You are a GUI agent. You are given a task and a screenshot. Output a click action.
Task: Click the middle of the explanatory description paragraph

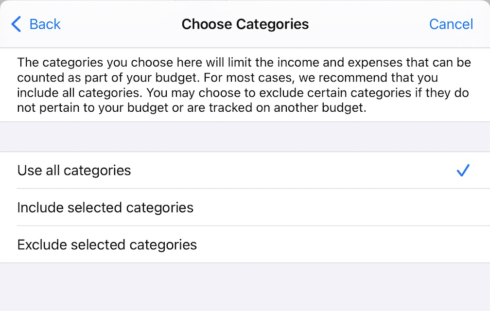243,85
